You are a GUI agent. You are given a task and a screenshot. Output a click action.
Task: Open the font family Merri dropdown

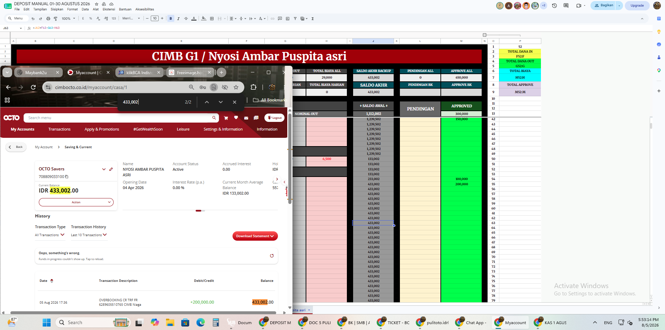coord(131,19)
